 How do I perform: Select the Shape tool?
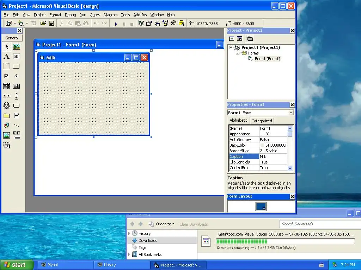pos(7,126)
